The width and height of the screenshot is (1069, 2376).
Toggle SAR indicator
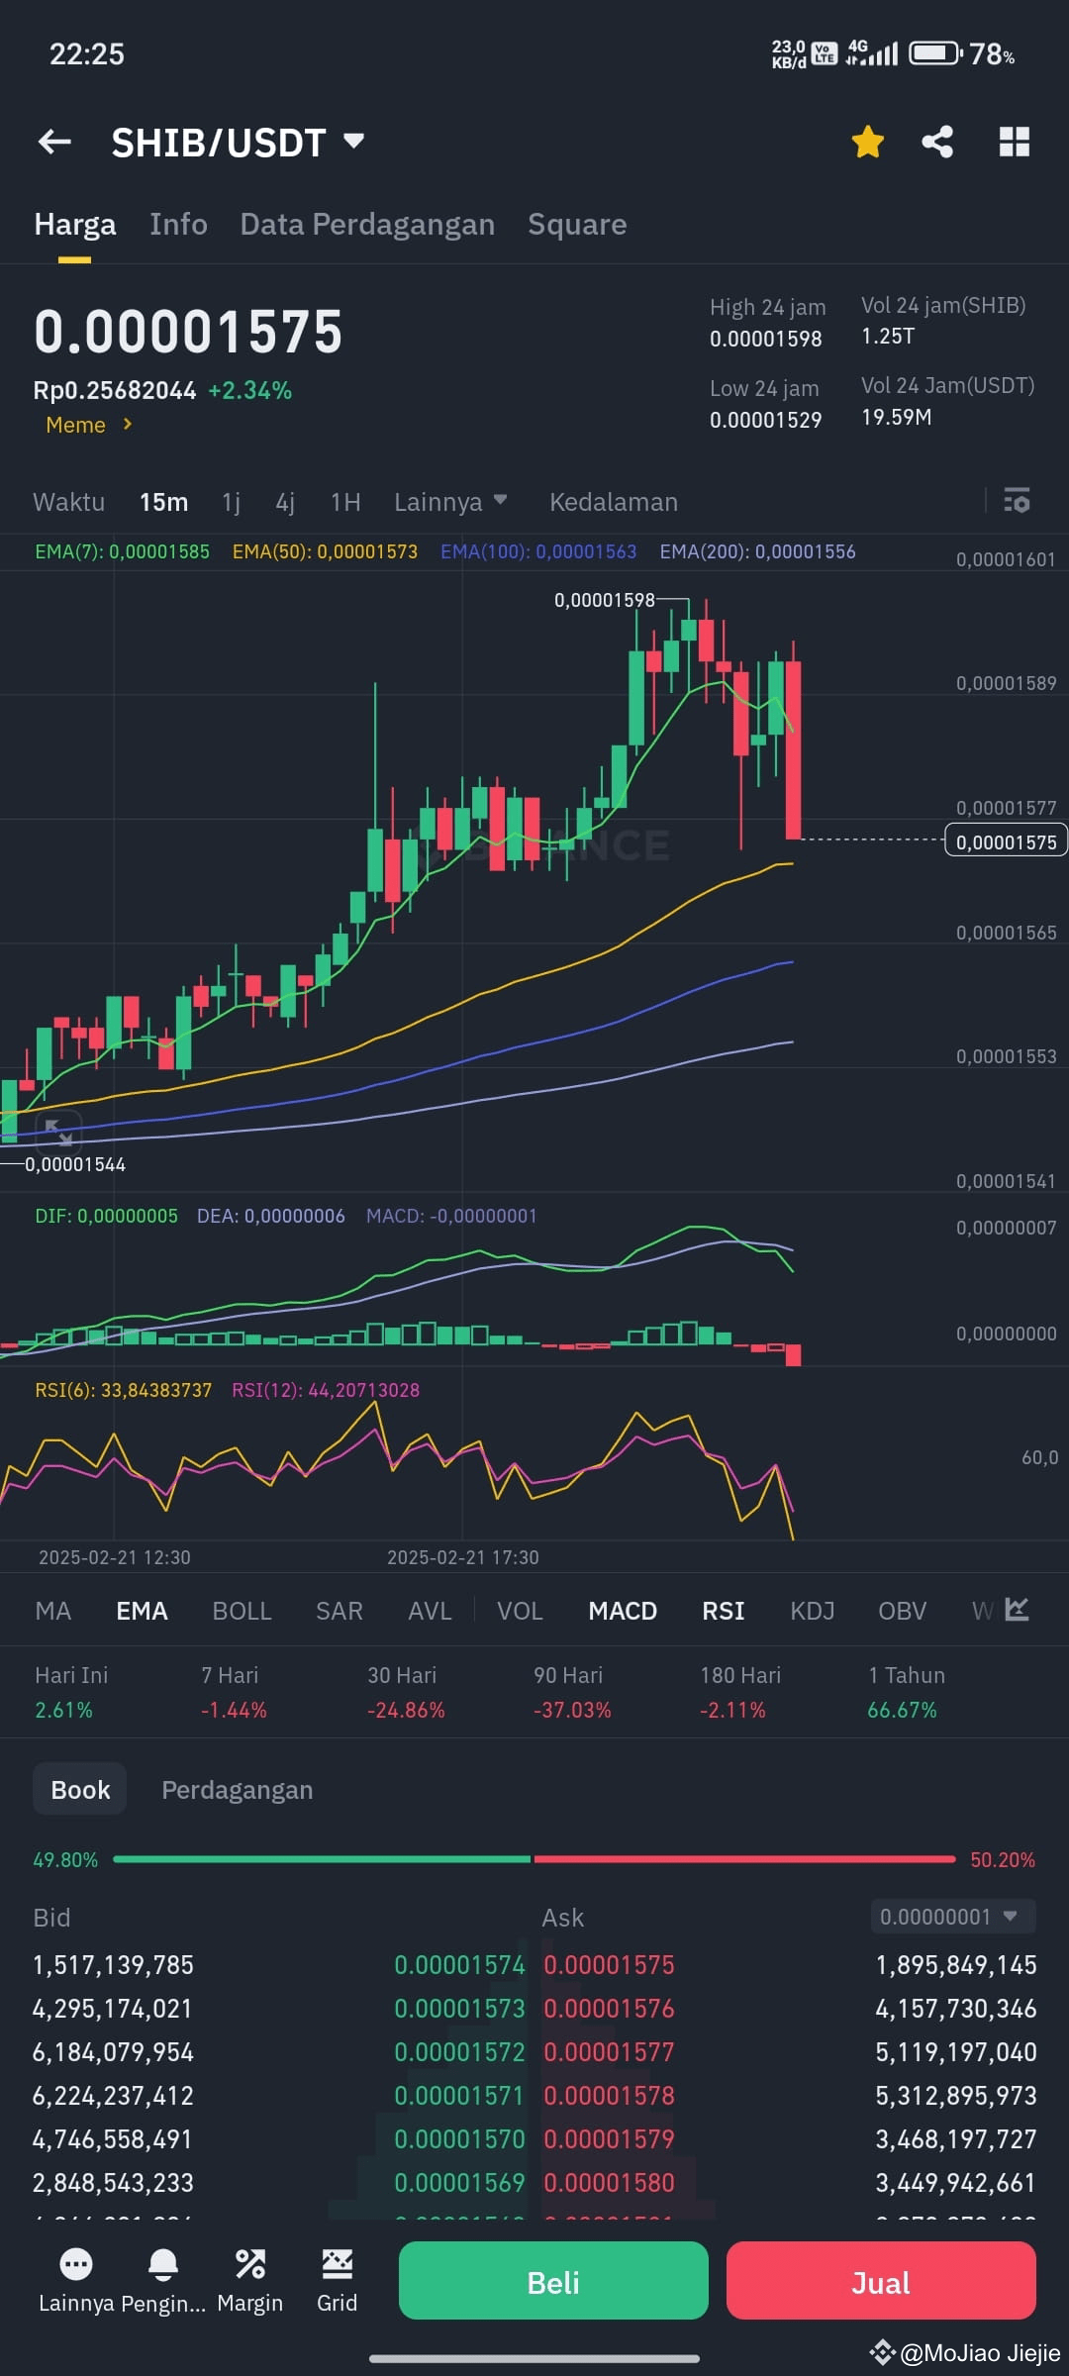(x=340, y=1611)
